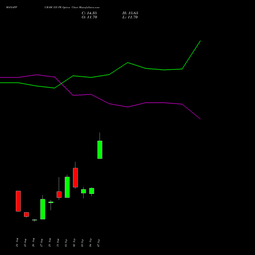Select the 24 Aug red candlestick
This screenshot has height=255, width=255.
[18, 201]
